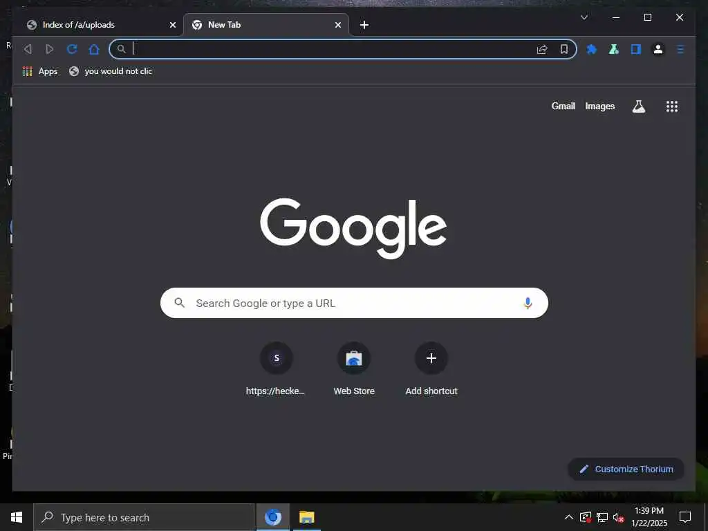Open the security alert tray icon
Screen dimensions: 708x531
pyautogui.click(x=585, y=517)
